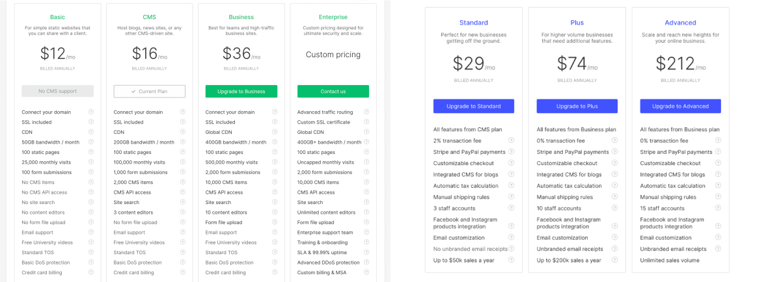Screen dimensions: 781x282
Task: Click help icon beside Plus Customizable checkout
Action: point(615,163)
